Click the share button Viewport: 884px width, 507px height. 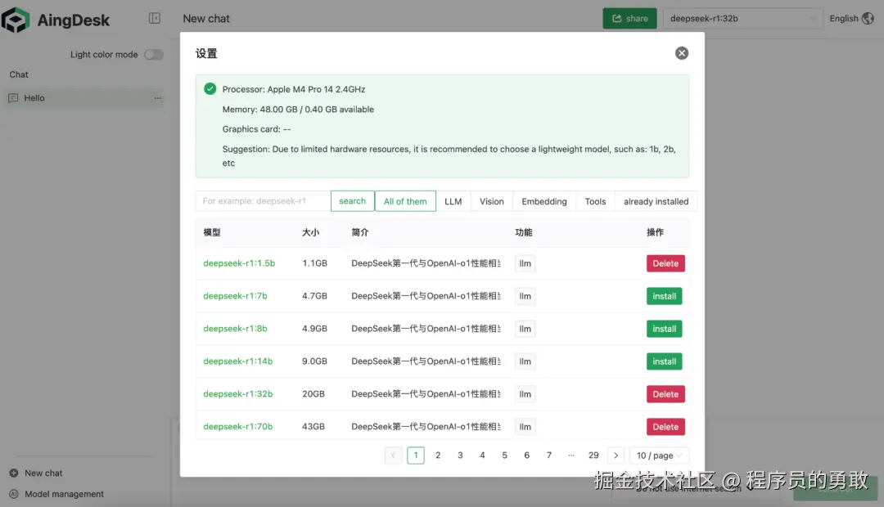click(629, 19)
